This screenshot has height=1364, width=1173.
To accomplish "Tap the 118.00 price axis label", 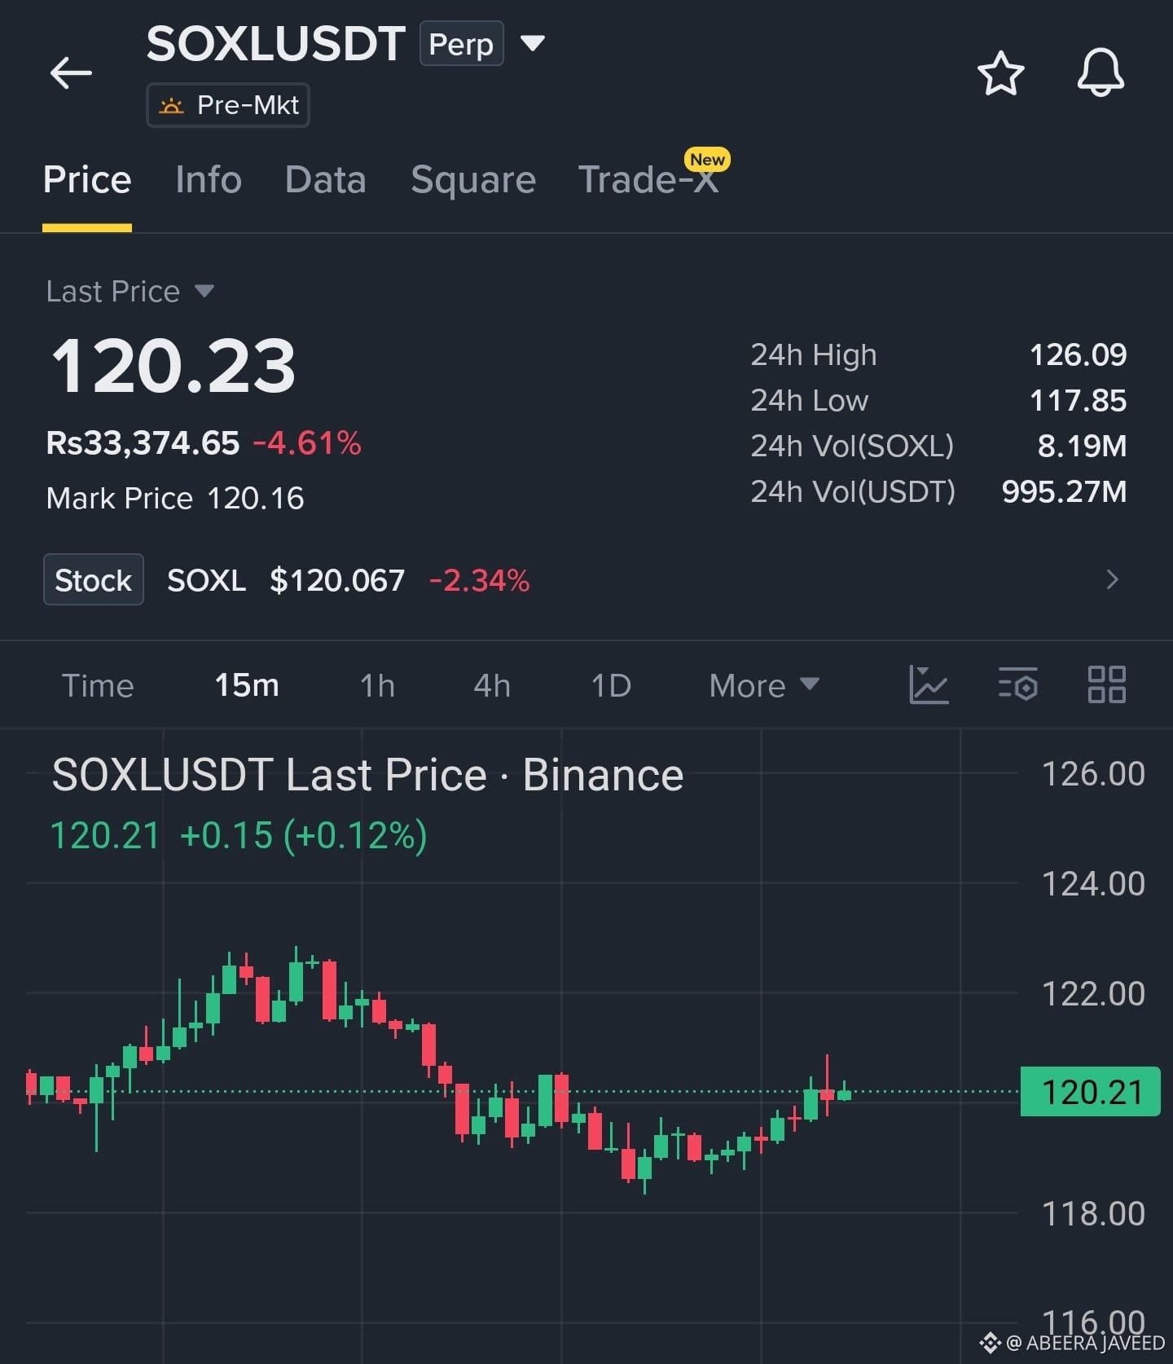I will tap(1093, 1213).
